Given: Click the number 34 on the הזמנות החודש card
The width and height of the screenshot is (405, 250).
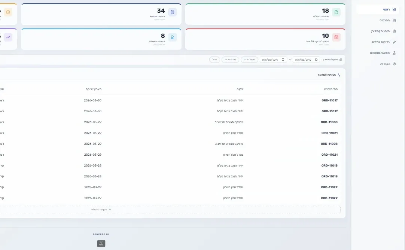Looking at the screenshot, I should (161, 11).
